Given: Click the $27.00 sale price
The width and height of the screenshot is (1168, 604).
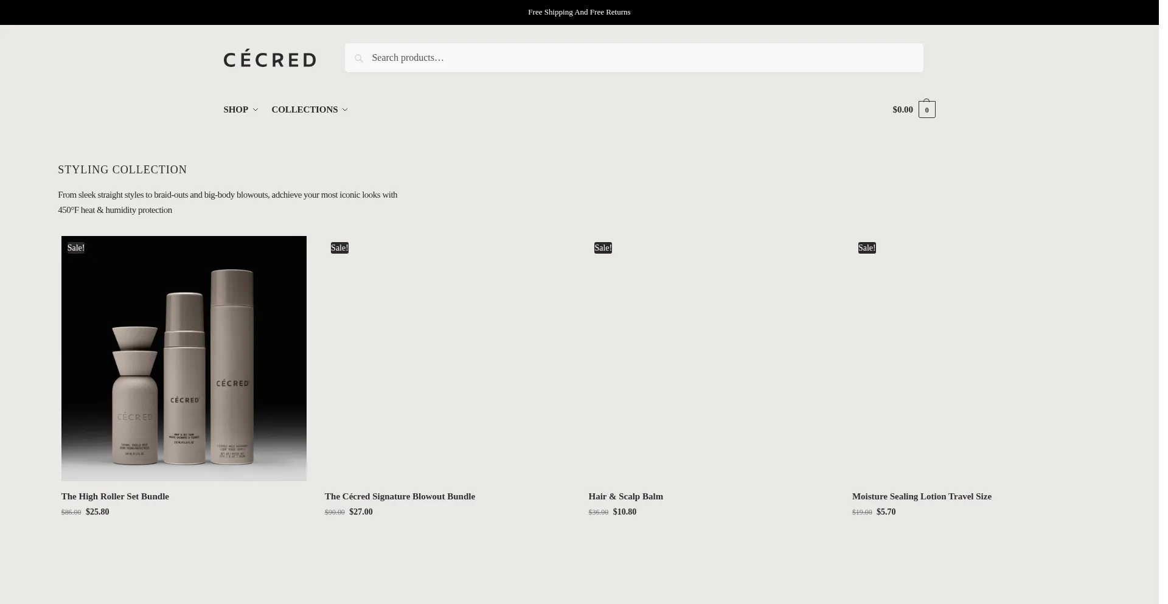Looking at the screenshot, I should 361,512.
